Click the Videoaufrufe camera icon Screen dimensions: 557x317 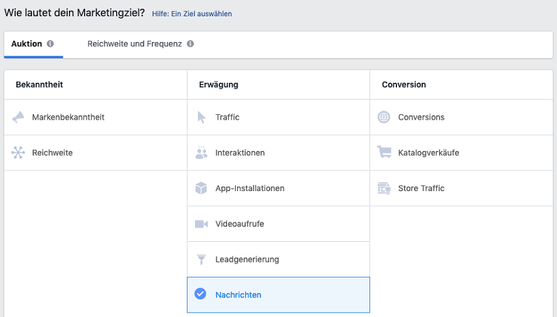[x=201, y=224]
